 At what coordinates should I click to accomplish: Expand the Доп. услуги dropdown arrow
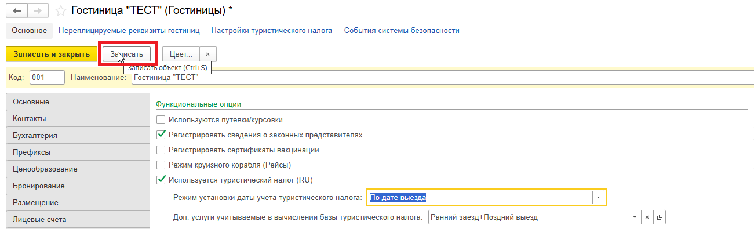point(636,217)
